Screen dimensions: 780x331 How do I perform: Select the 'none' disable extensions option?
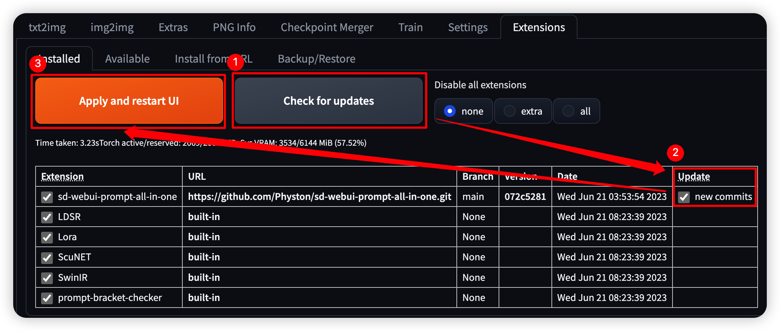[x=450, y=111]
